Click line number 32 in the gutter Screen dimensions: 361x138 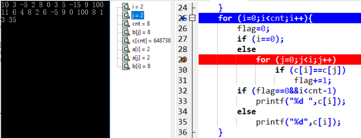coord(183,91)
